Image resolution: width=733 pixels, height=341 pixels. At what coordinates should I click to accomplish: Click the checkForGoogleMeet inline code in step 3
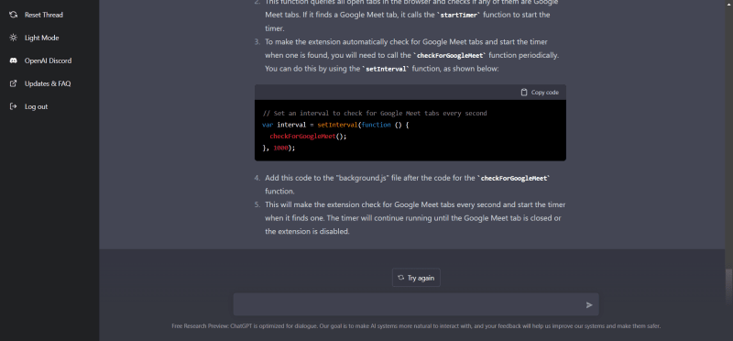[x=449, y=56]
